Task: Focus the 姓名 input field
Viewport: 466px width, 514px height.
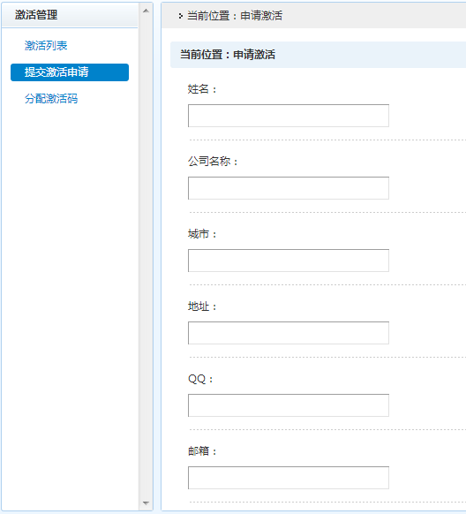Action: coord(289,116)
